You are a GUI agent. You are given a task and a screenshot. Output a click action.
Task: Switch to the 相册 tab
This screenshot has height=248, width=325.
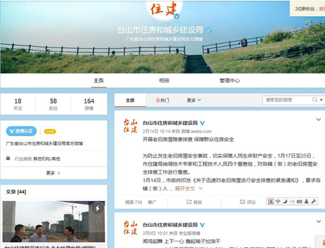tap(164, 81)
